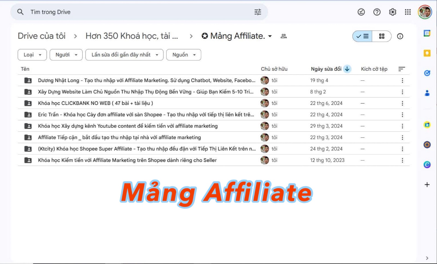Switch to grid layout view

[382, 36]
